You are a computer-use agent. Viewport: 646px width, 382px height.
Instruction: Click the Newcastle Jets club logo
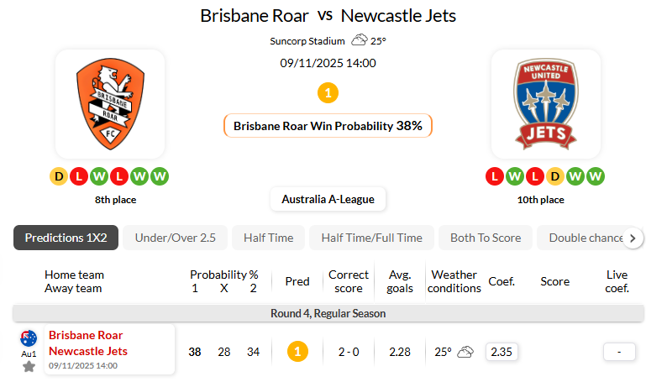tap(546, 104)
